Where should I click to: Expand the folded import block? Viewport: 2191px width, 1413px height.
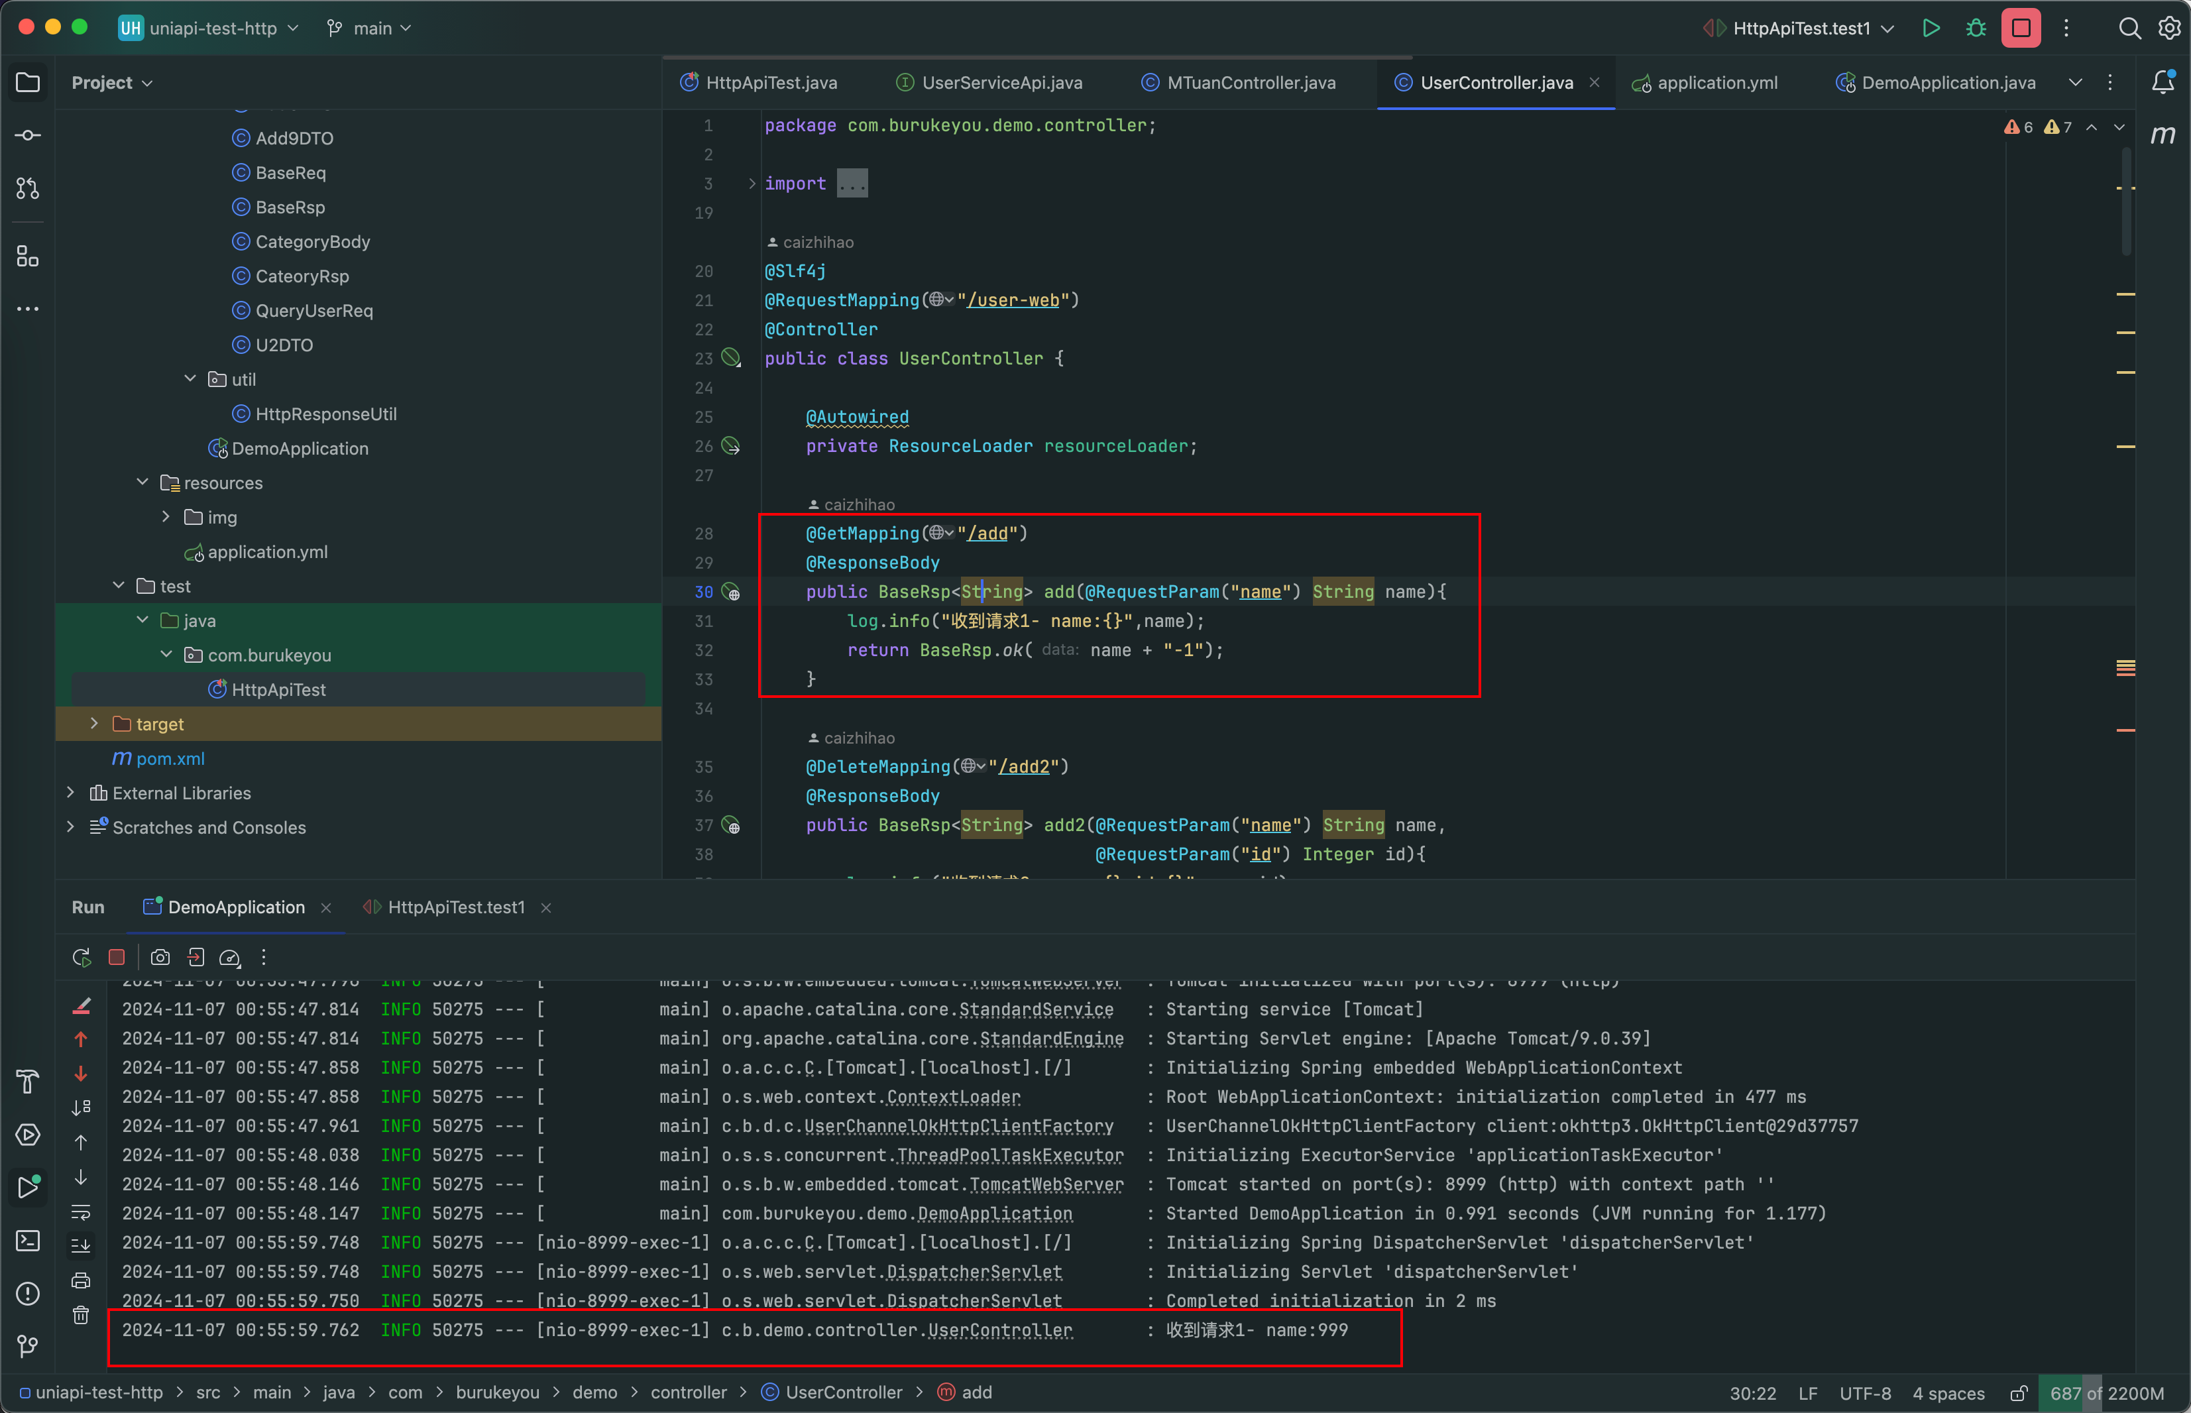[x=752, y=184]
